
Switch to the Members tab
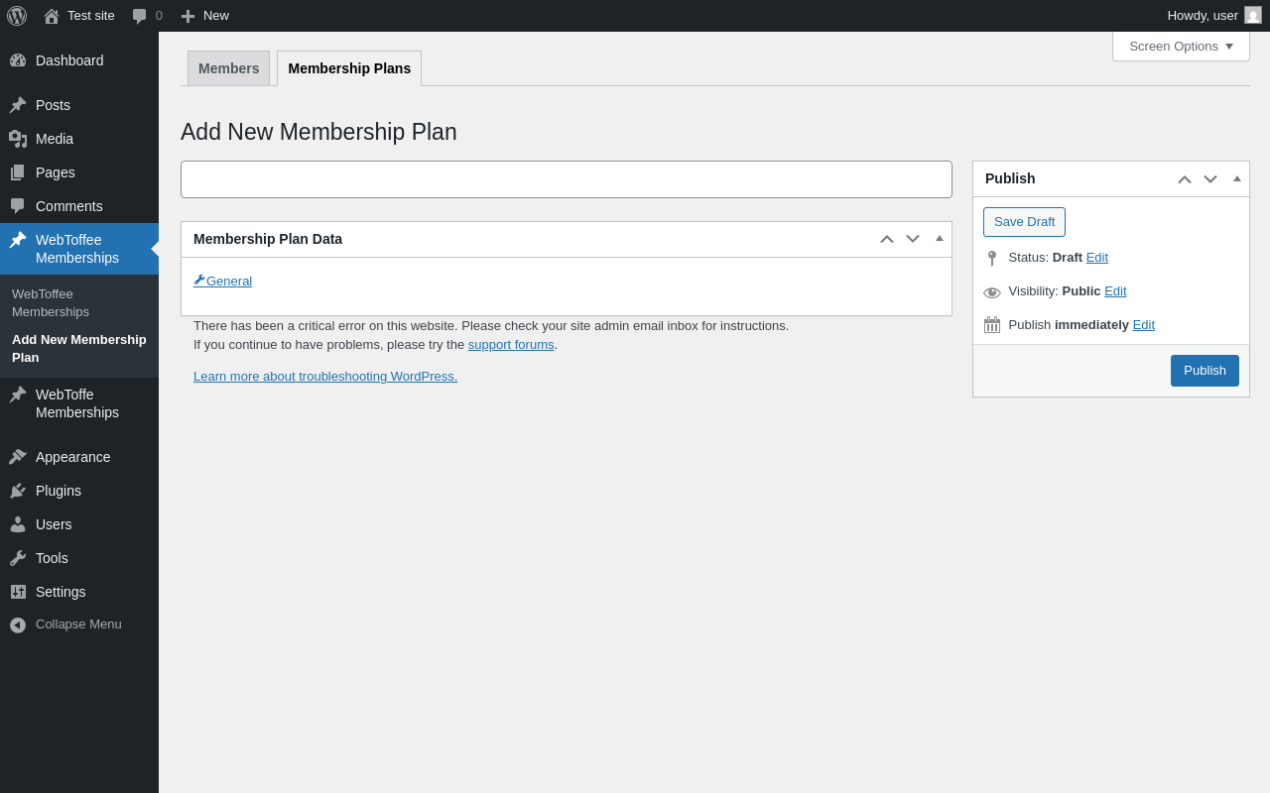pos(228,68)
